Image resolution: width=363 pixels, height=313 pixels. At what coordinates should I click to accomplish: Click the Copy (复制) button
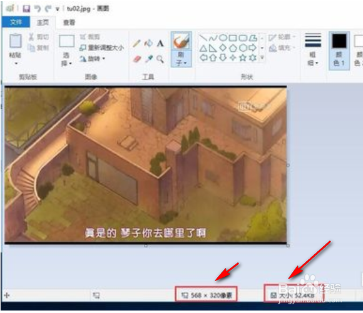coord(38,47)
